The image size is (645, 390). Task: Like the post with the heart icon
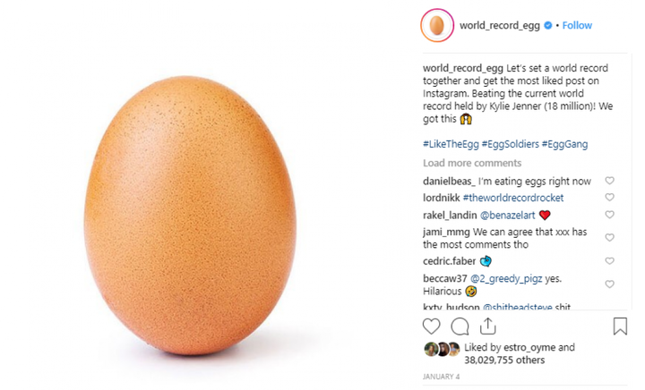[x=432, y=326]
